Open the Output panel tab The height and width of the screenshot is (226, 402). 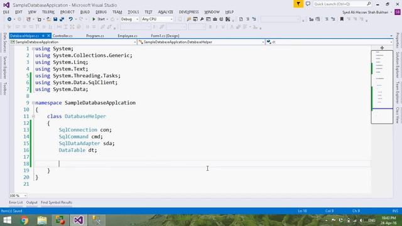tap(32, 202)
